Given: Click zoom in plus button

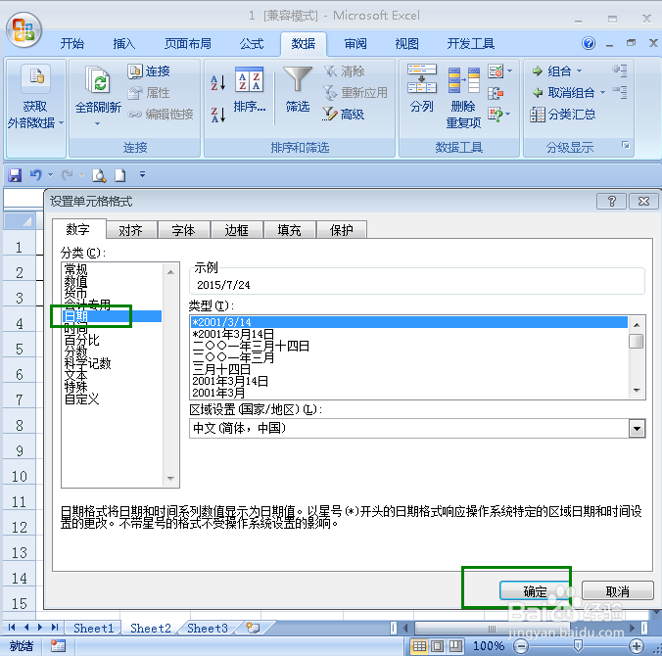Looking at the screenshot, I should pyautogui.click(x=636, y=646).
